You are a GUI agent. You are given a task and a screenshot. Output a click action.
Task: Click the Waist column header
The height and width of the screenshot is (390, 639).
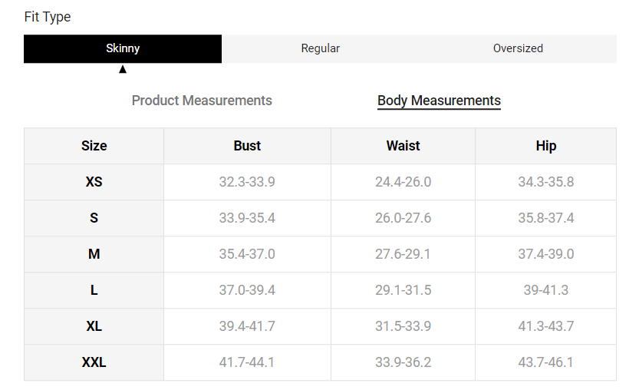coord(403,146)
